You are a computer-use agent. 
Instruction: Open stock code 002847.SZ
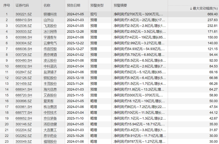[23, 72]
